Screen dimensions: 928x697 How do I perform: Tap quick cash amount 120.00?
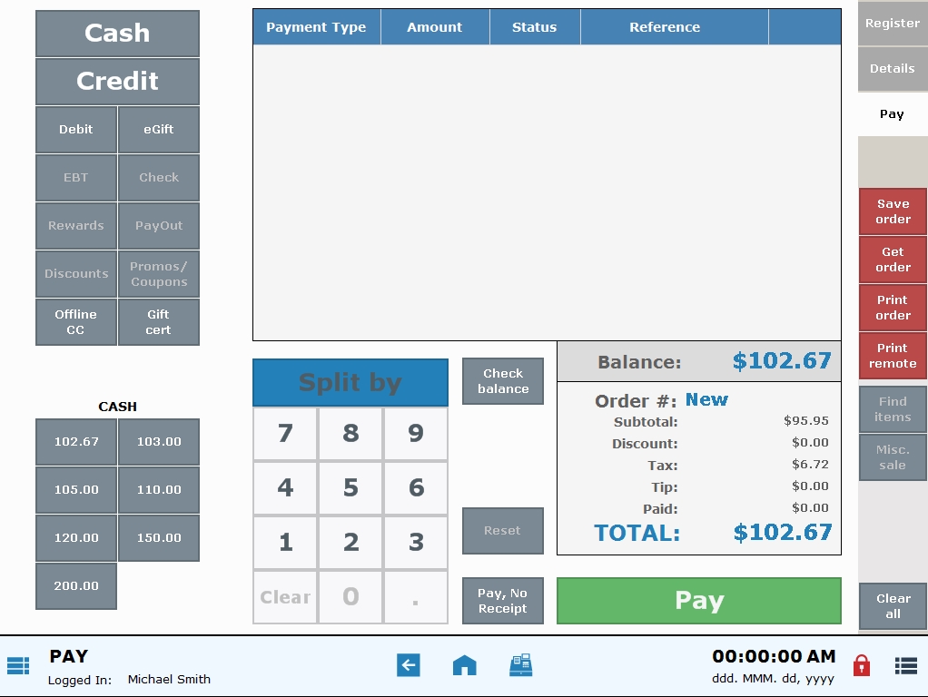tap(75, 538)
